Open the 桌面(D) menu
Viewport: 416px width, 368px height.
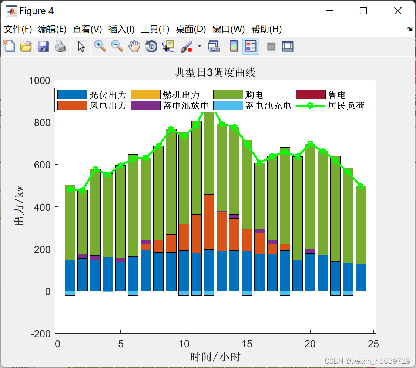coord(191,29)
